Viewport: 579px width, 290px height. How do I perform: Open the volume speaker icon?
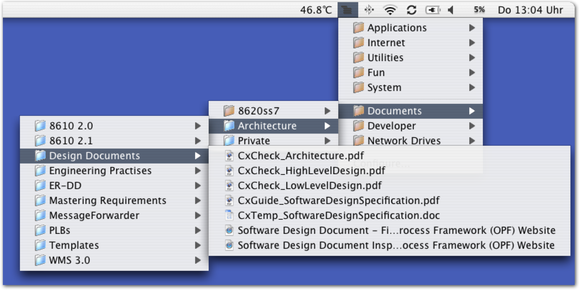pos(451,10)
